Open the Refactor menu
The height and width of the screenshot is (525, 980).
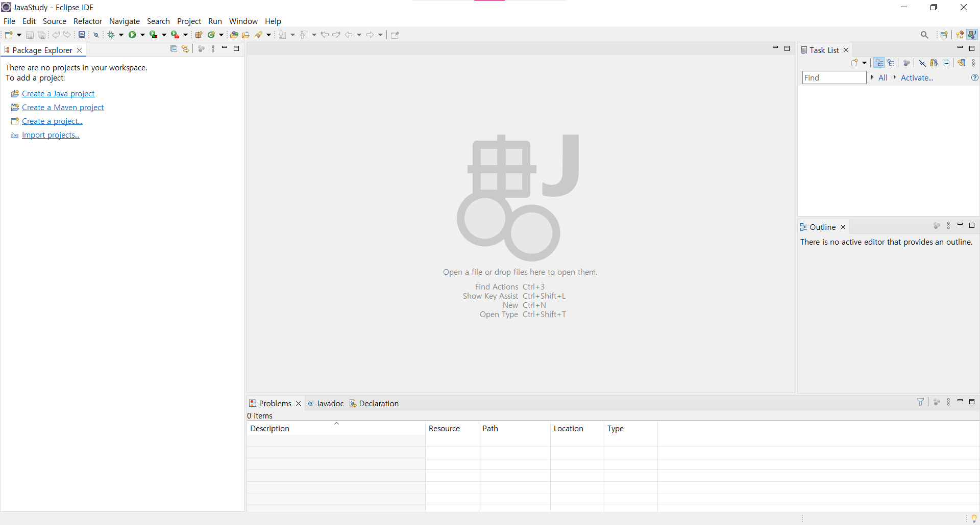pyautogui.click(x=88, y=21)
